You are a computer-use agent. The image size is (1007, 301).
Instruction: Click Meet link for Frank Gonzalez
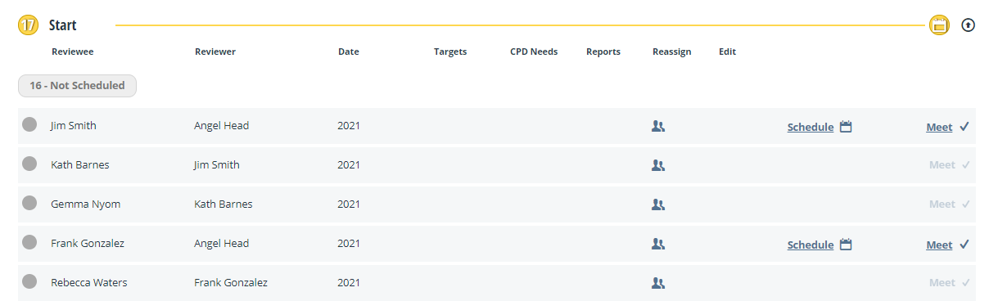pos(940,245)
